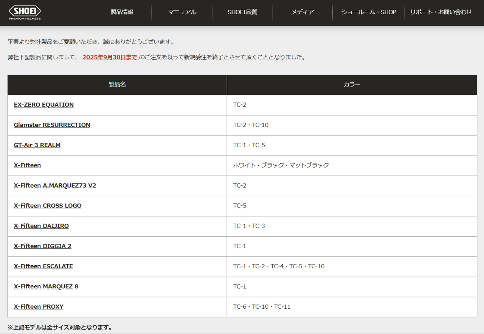Image resolution: width=484 pixels, height=334 pixels.
Task: Open the X-Fifteen MARQUEZ 8 link
Action: pyautogui.click(x=46, y=286)
